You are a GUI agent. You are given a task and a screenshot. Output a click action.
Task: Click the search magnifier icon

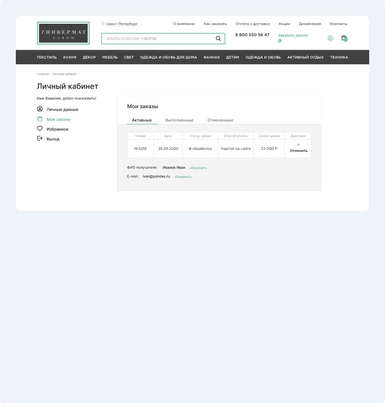coord(218,39)
